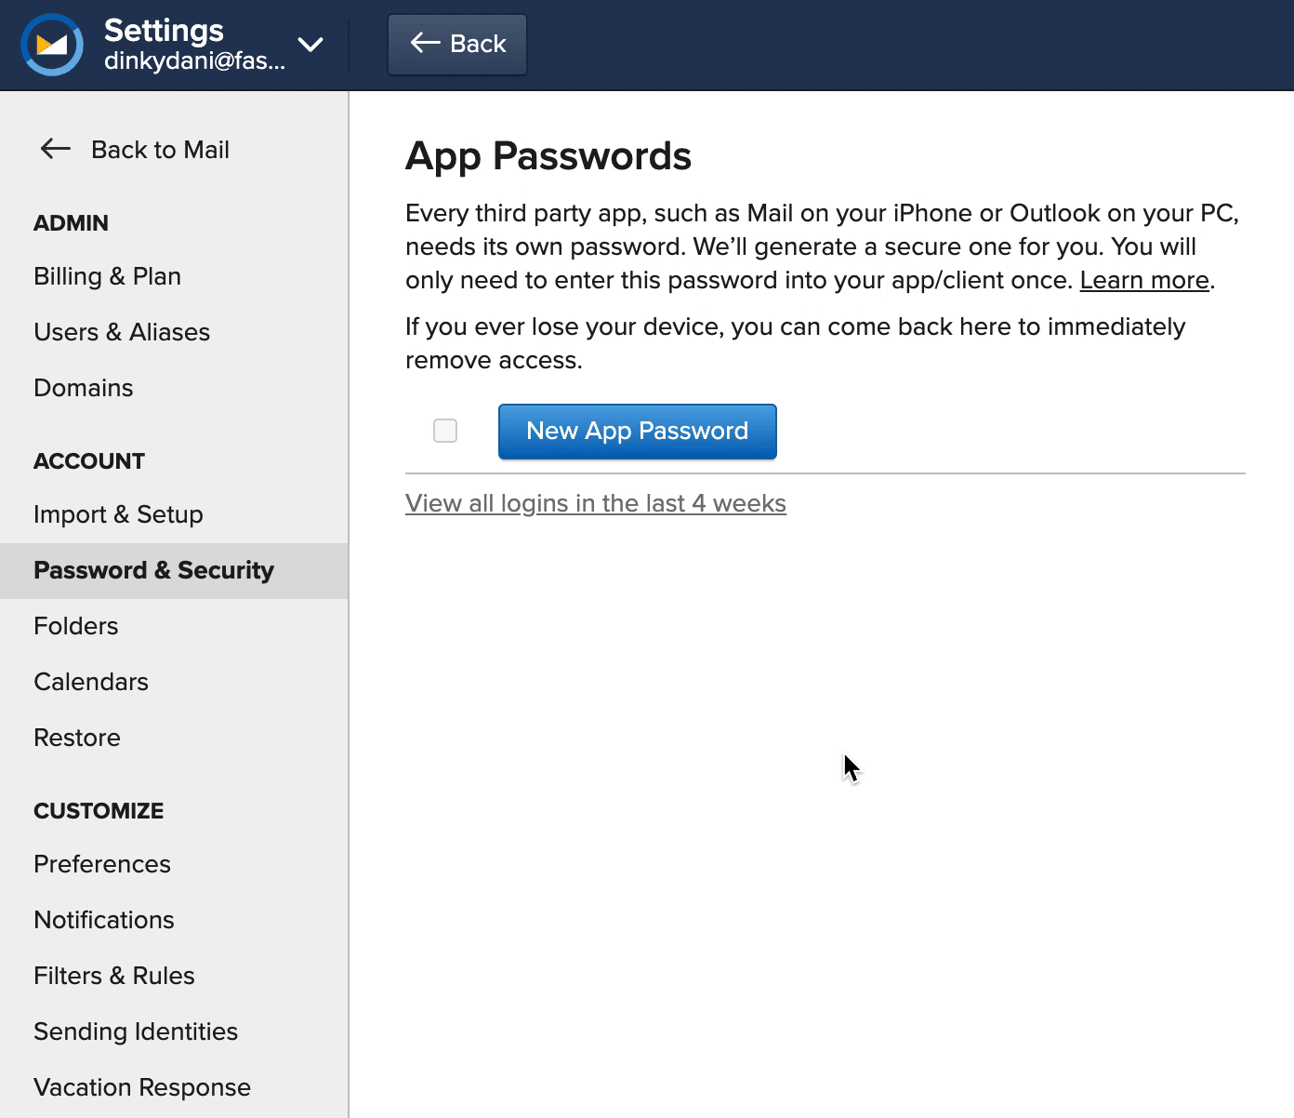Open the Domains settings page
Viewport: 1294px width, 1118px height.
[x=84, y=388]
